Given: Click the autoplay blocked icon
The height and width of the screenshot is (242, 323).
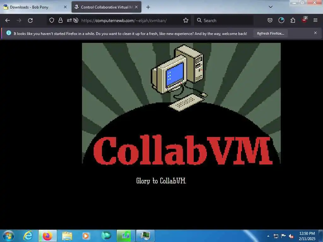Looking at the screenshot, I should tap(76, 20).
